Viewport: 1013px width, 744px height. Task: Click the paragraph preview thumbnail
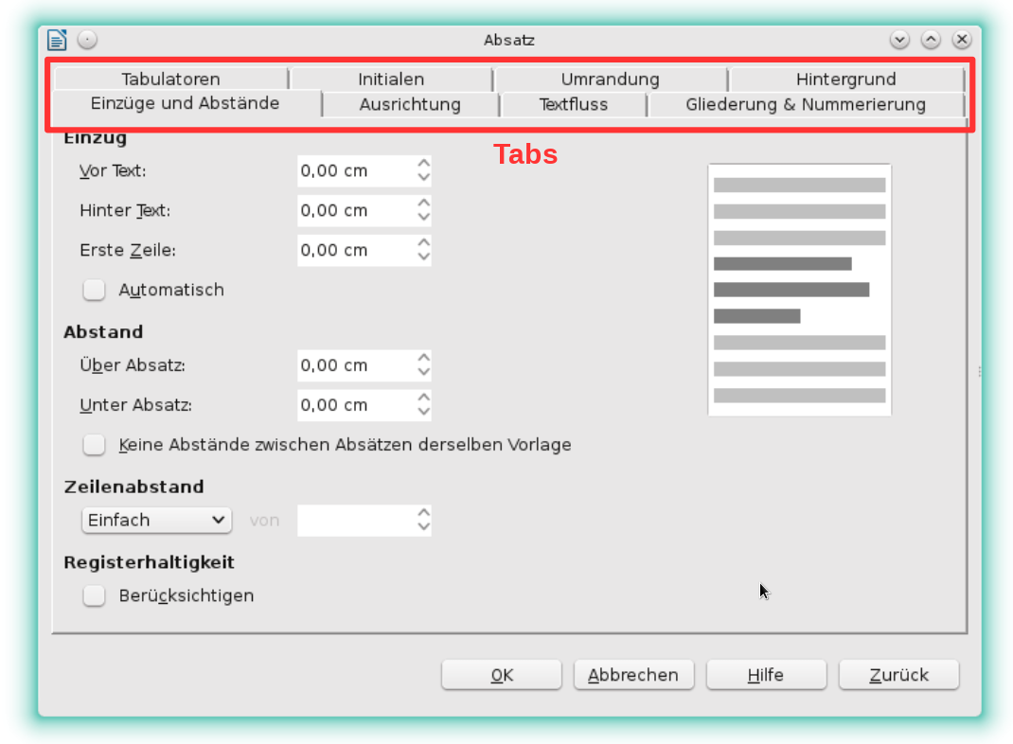pyautogui.click(x=799, y=290)
